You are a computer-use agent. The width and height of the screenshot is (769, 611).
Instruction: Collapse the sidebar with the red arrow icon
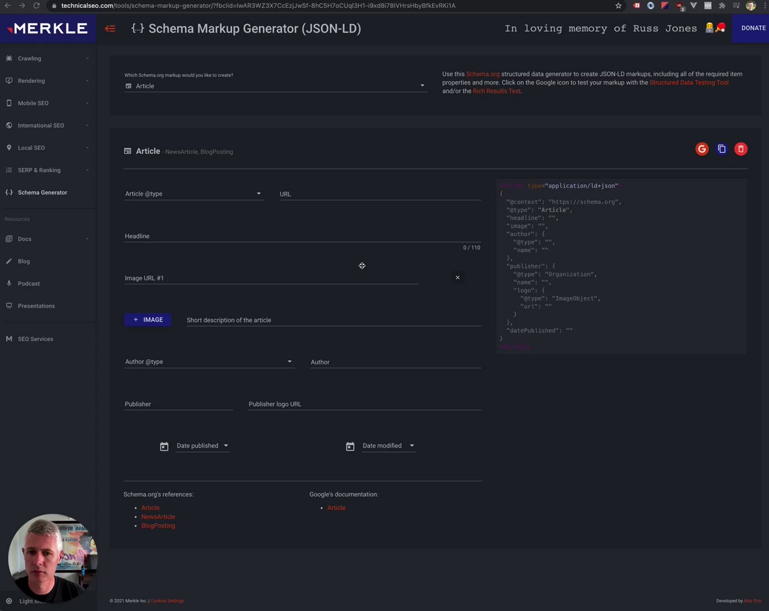[x=110, y=28]
